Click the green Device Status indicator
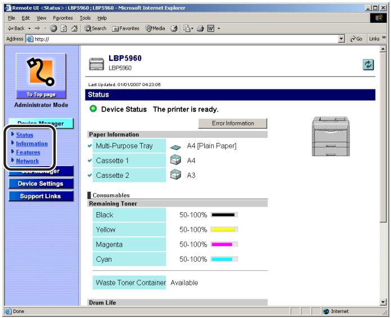391x318 pixels. (93, 109)
